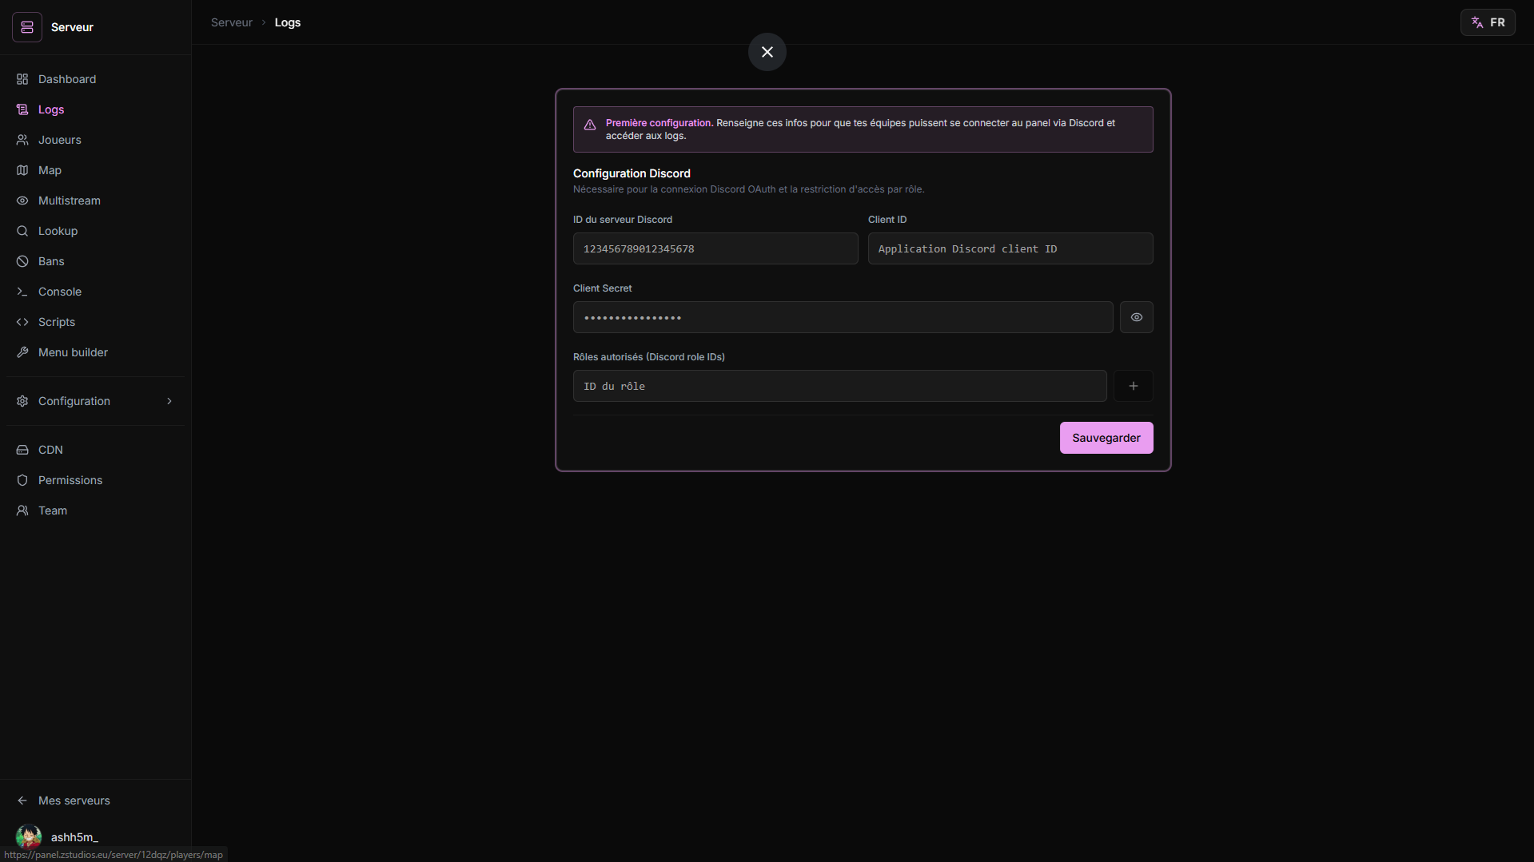Viewport: 1534px width, 862px height.
Task: Click the Team users icon
Action: (22, 510)
